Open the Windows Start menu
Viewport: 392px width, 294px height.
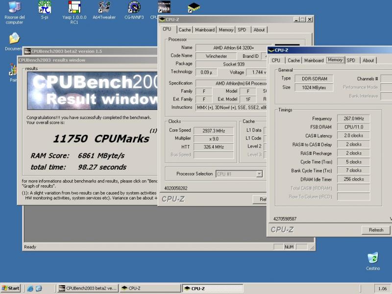pyautogui.click(x=10, y=288)
